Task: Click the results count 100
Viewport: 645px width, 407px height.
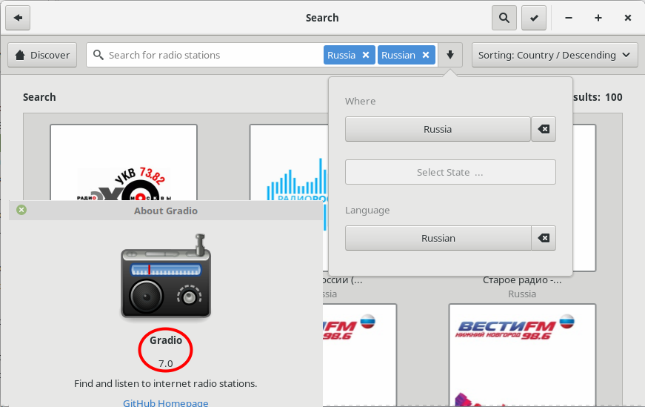Action: tap(613, 97)
